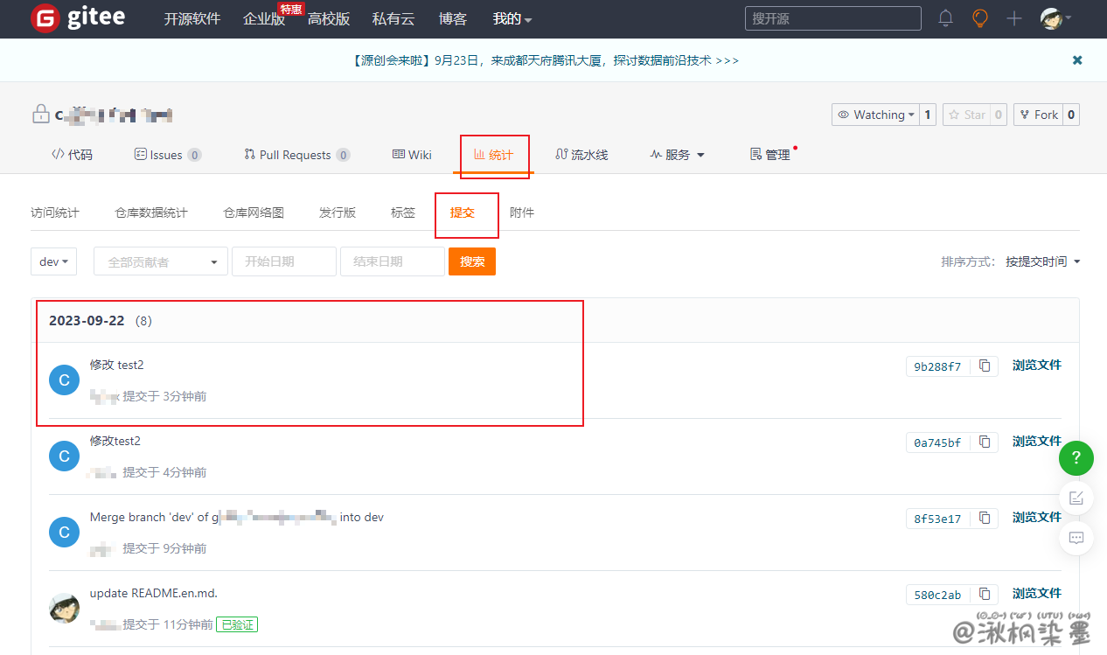Expand the Watching dropdown

pos(875,115)
